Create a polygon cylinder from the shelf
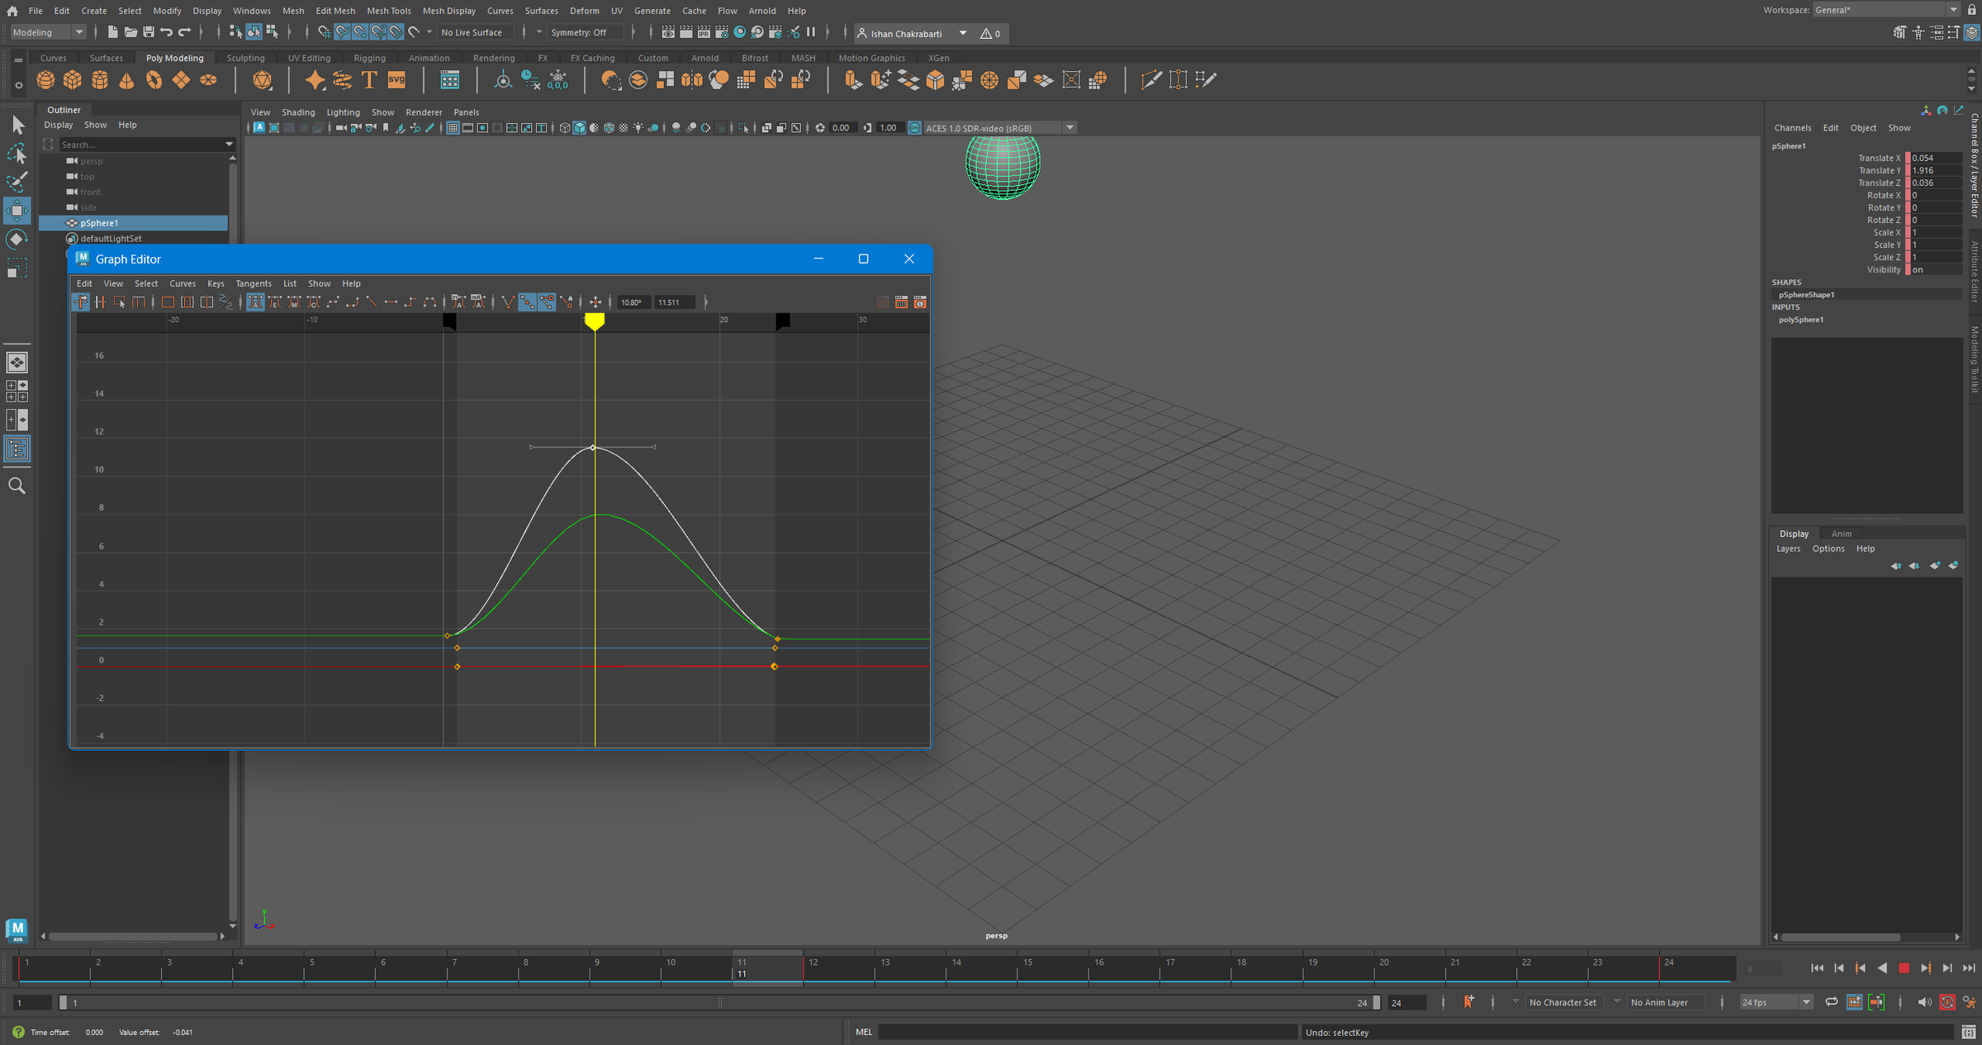1982x1045 pixels. (x=100, y=80)
